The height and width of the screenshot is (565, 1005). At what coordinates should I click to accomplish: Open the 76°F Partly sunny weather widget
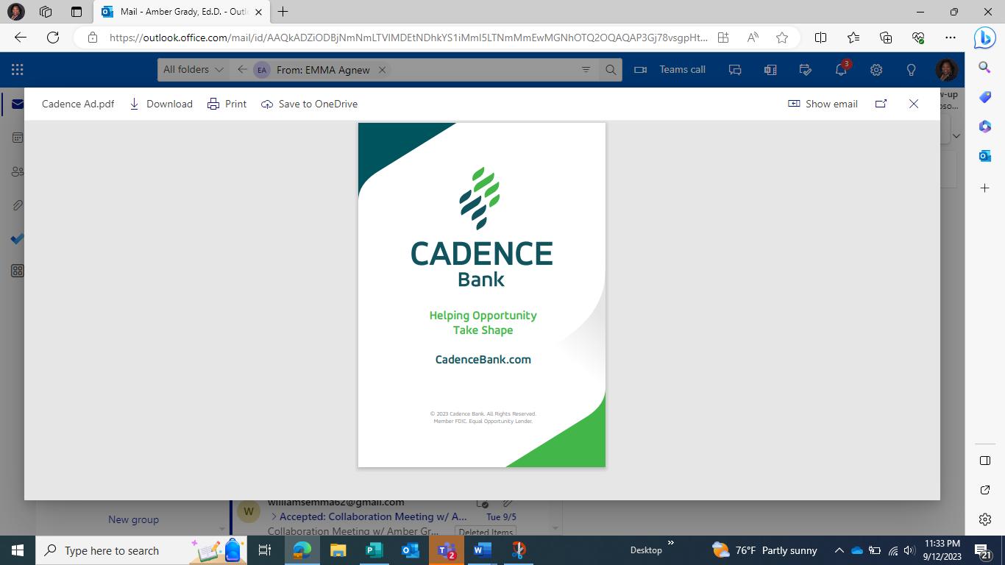pos(764,550)
